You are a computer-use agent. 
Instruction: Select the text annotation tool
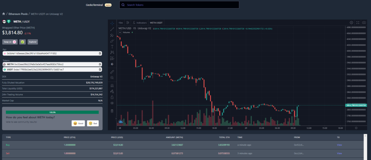pos(112,46)
